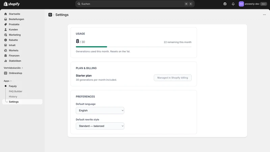Open the Default rewrite style dropdown

pos(100,126)
